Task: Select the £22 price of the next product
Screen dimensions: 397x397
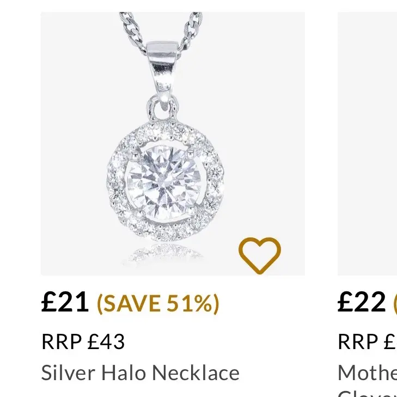Action: [x=362, y=302]
